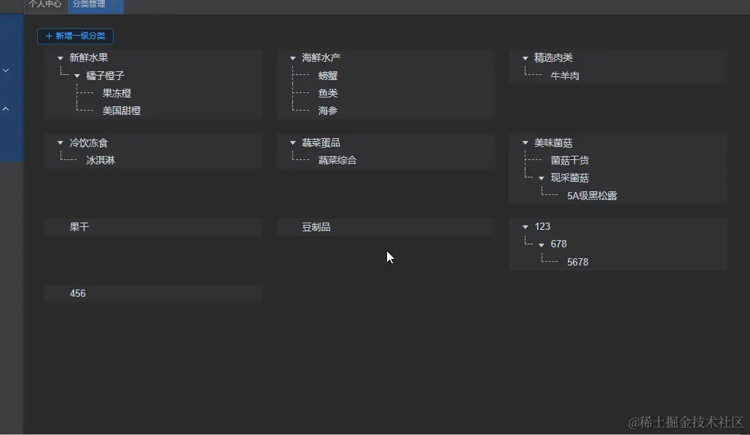Collapse the 美味菌菇 category

526,143
